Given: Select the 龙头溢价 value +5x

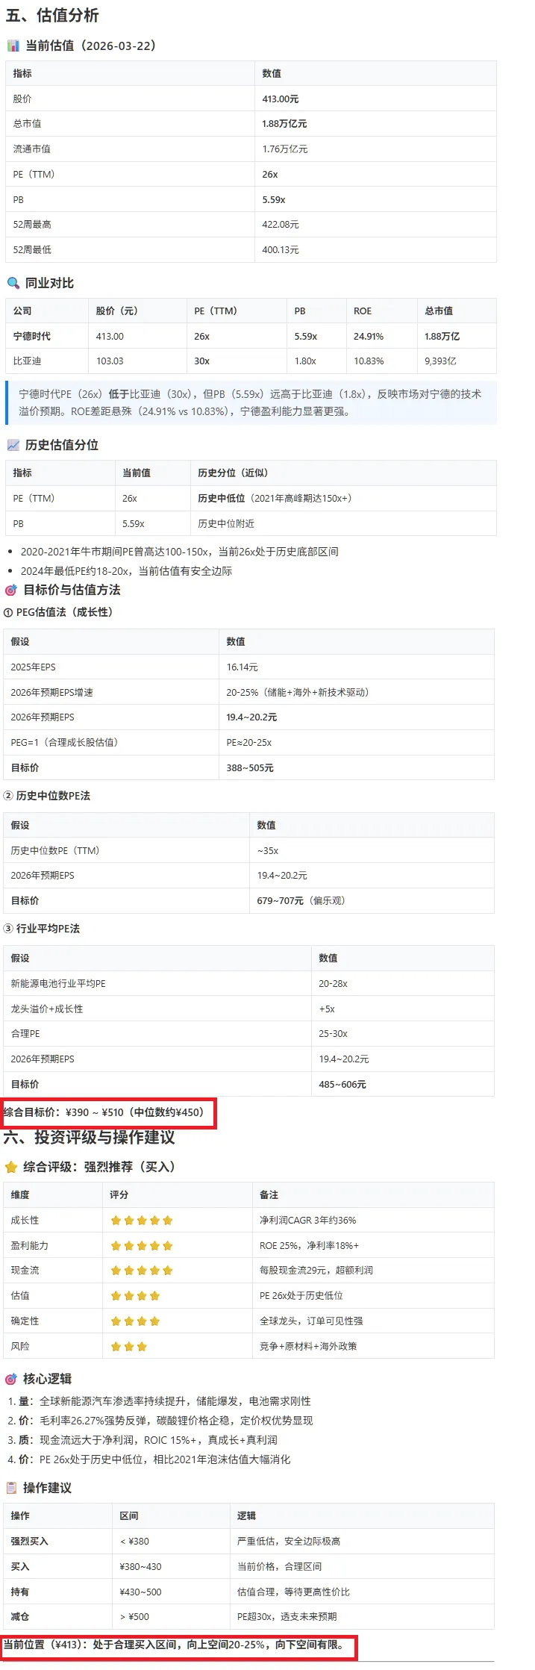Looking at the screenshot, I should (327, 1009).
